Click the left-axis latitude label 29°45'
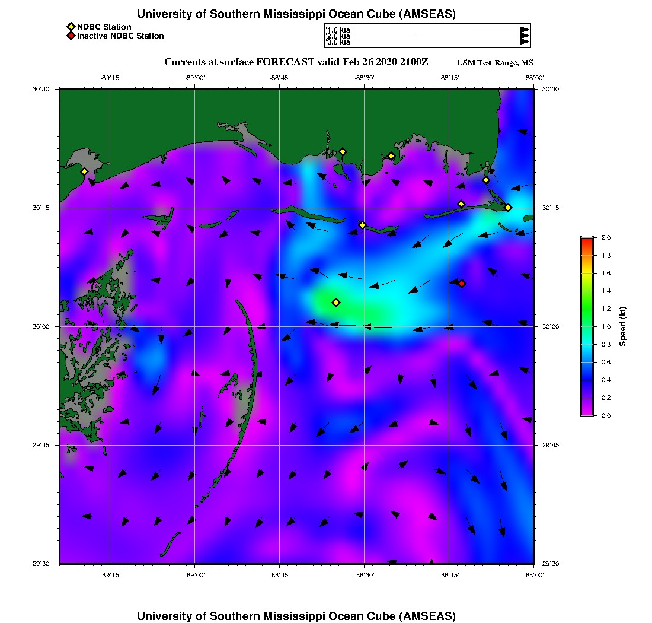Viewport: 652px width, 623px height. click(x=41, y=445)
